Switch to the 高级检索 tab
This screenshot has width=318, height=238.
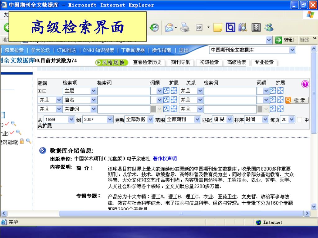click(236, 62)
